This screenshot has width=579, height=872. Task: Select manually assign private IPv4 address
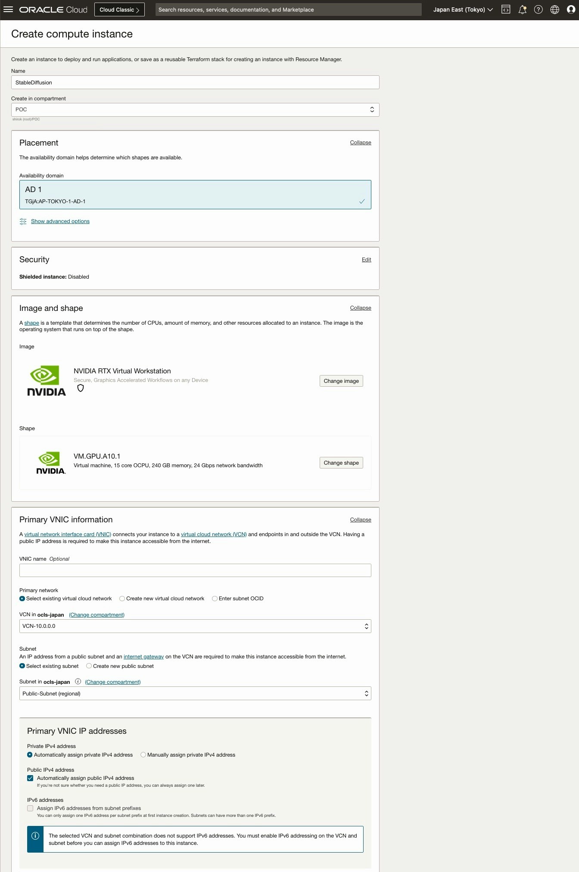[143, 754]
